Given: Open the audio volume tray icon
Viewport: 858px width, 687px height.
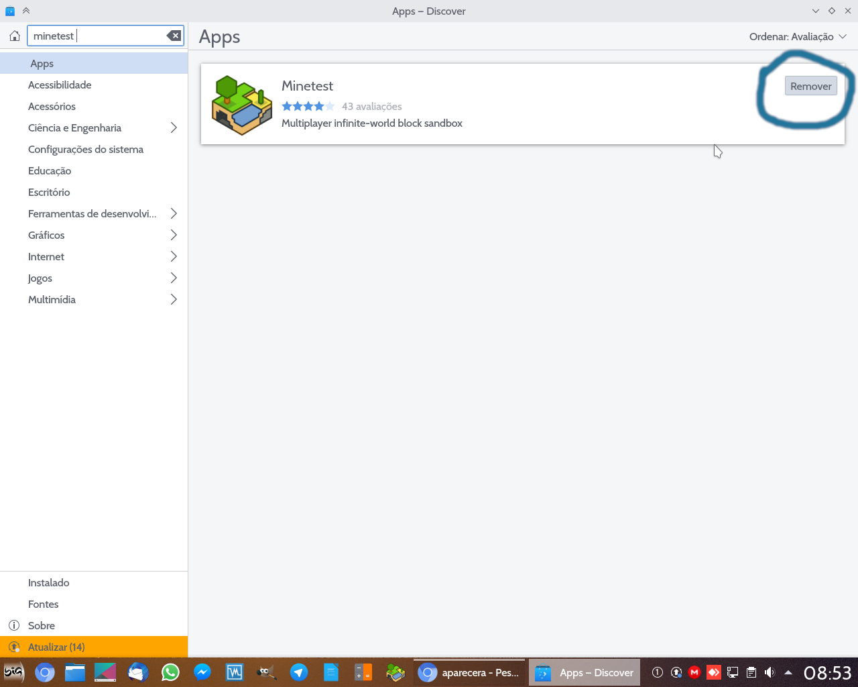Looking at the screenshot, I should pos(770,672).
